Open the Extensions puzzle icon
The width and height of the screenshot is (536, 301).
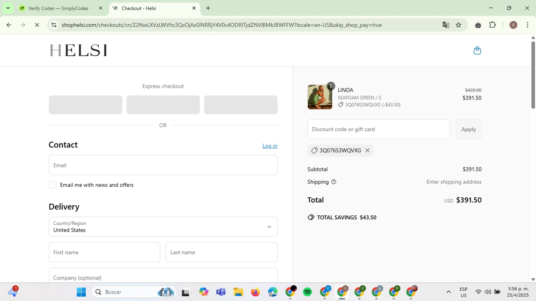coord(492,25)
